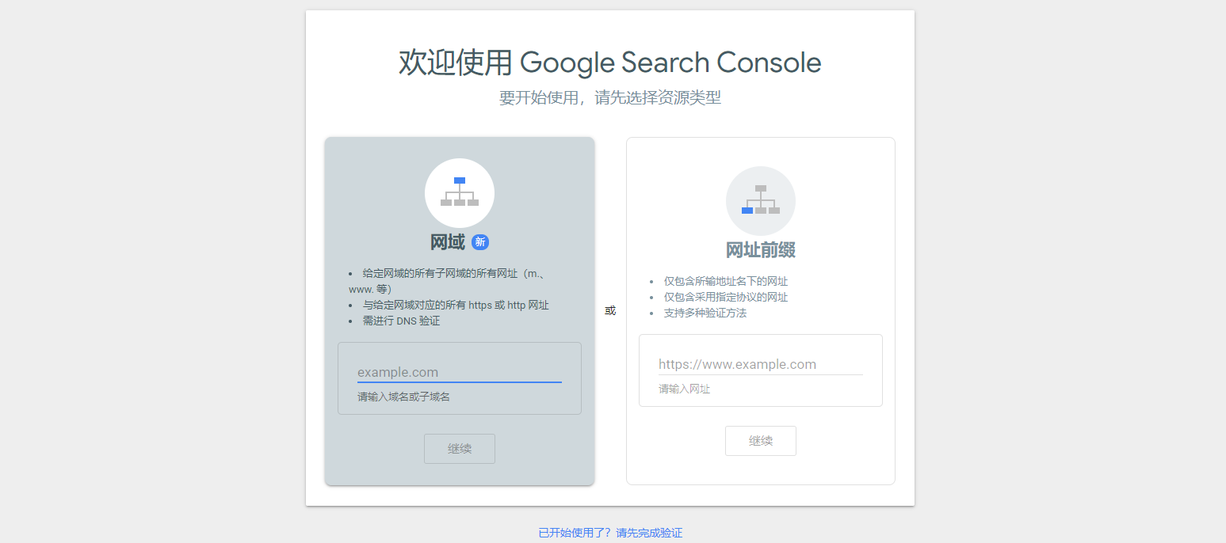Click the 欢迎使用 Google Search Console title

click(x=610, y=63)
